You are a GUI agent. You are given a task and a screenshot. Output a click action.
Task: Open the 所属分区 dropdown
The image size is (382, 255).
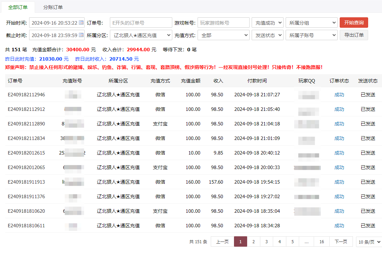click(141, 35)
